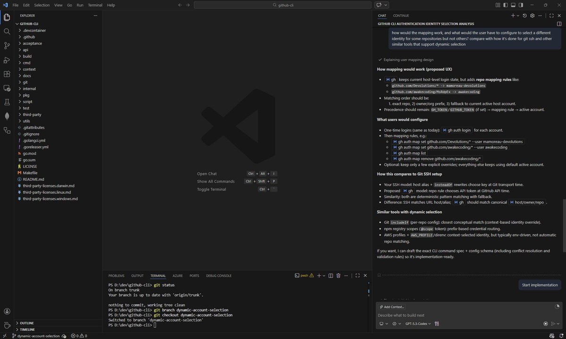Open chat settings gear
The image size is (566, 339).
(532, 16)
